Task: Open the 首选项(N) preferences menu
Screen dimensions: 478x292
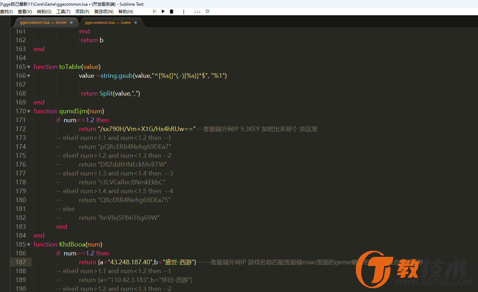Action: click(103, 11)
